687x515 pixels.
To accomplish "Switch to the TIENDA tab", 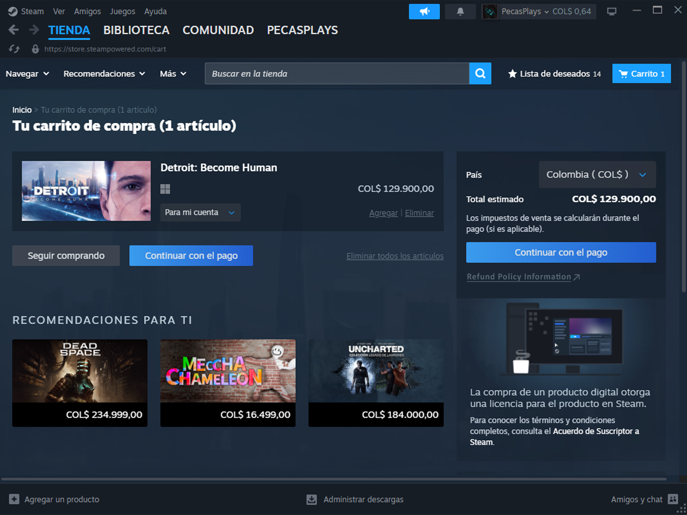I will (69, 30).
